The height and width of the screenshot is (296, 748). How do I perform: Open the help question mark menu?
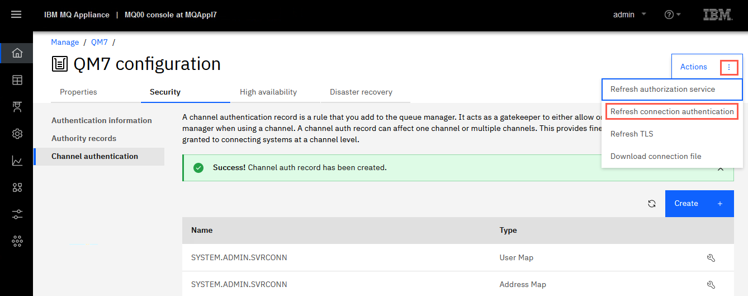click(672, 15)
